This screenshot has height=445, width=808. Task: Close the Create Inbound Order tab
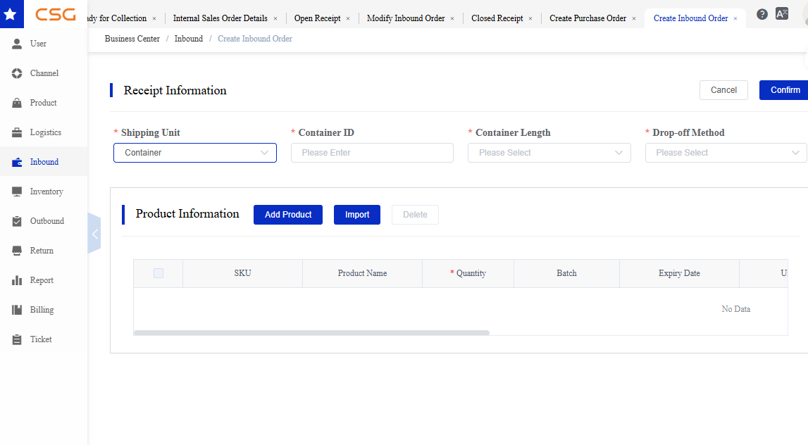click(735, 18)
